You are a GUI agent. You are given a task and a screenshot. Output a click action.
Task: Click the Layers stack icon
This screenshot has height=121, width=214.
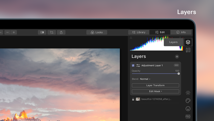[x=188, y=42]
